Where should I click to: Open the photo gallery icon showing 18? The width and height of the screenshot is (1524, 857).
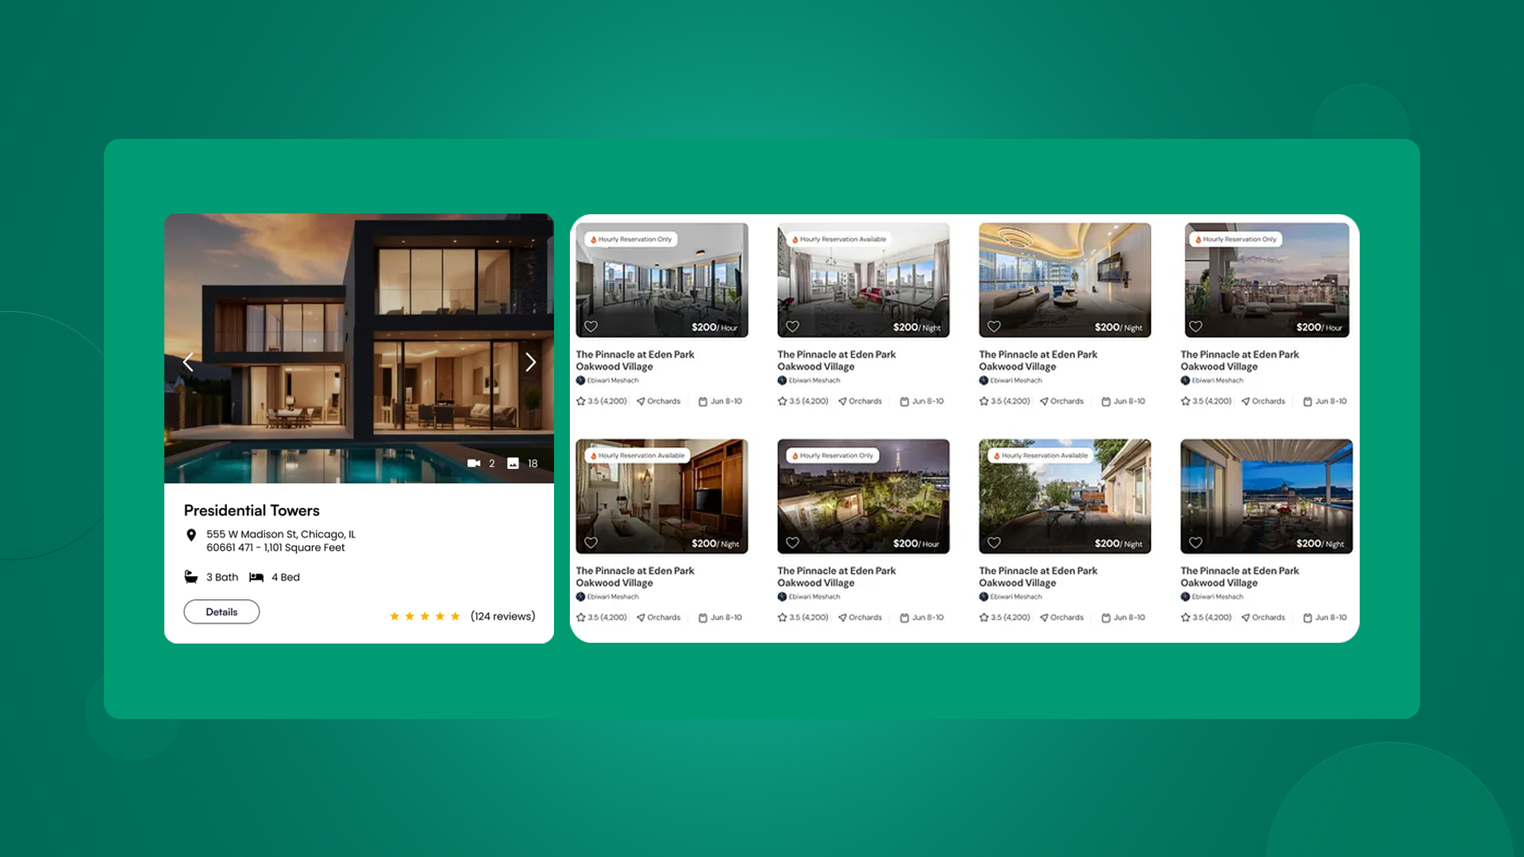[x=513, y=463]
